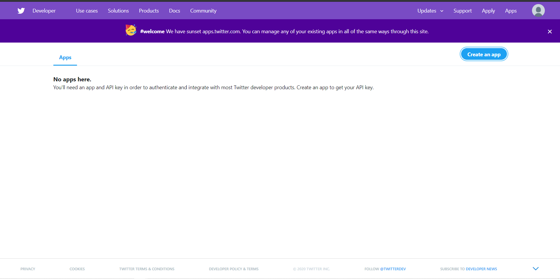Open the Community menu
This screenshot has width=560, height=279.
203,11
